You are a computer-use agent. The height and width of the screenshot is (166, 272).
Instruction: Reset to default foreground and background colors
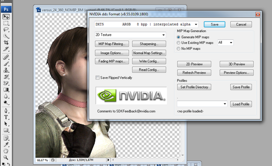coord(3,164)
